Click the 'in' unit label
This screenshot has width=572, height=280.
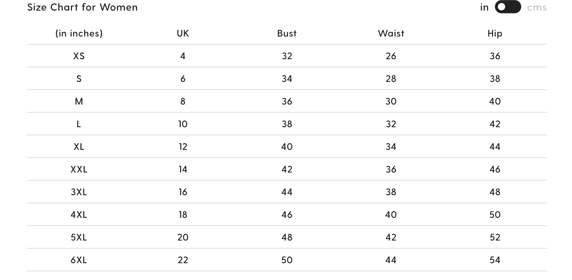pos(484,7)
